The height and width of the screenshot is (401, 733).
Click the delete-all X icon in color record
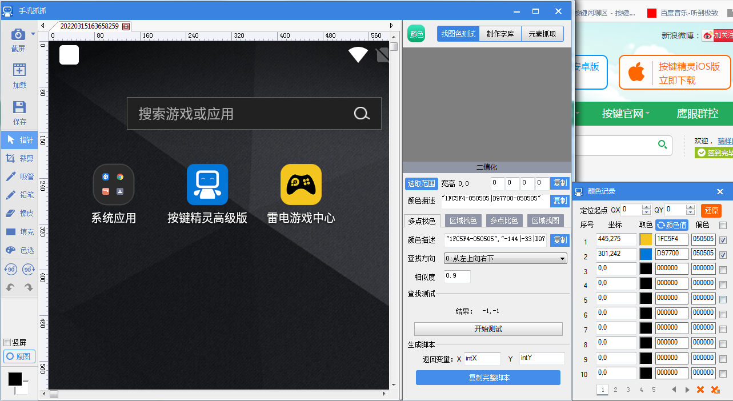[x=715, y=390]
